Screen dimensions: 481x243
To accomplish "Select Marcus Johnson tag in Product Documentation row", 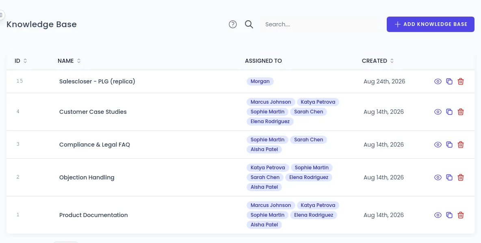I will click(x=271, y=205).
